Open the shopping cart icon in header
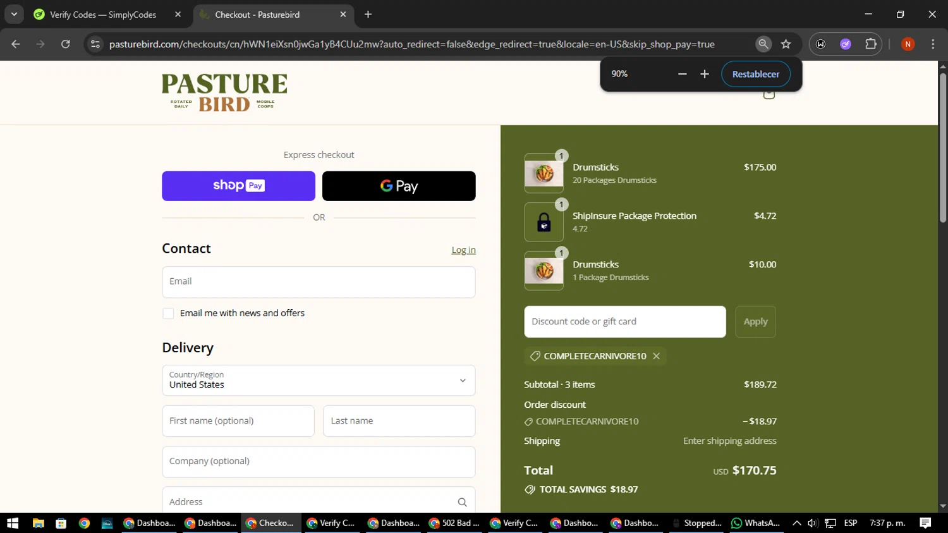948x533 pixels. tap(769, 94)
